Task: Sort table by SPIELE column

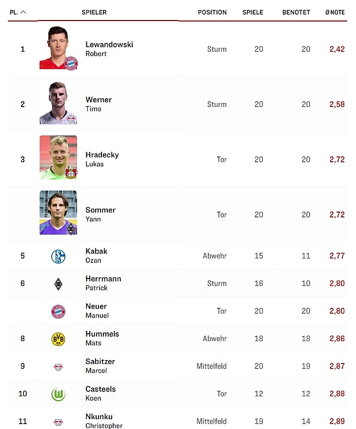Action: click(x=253, y=13)
